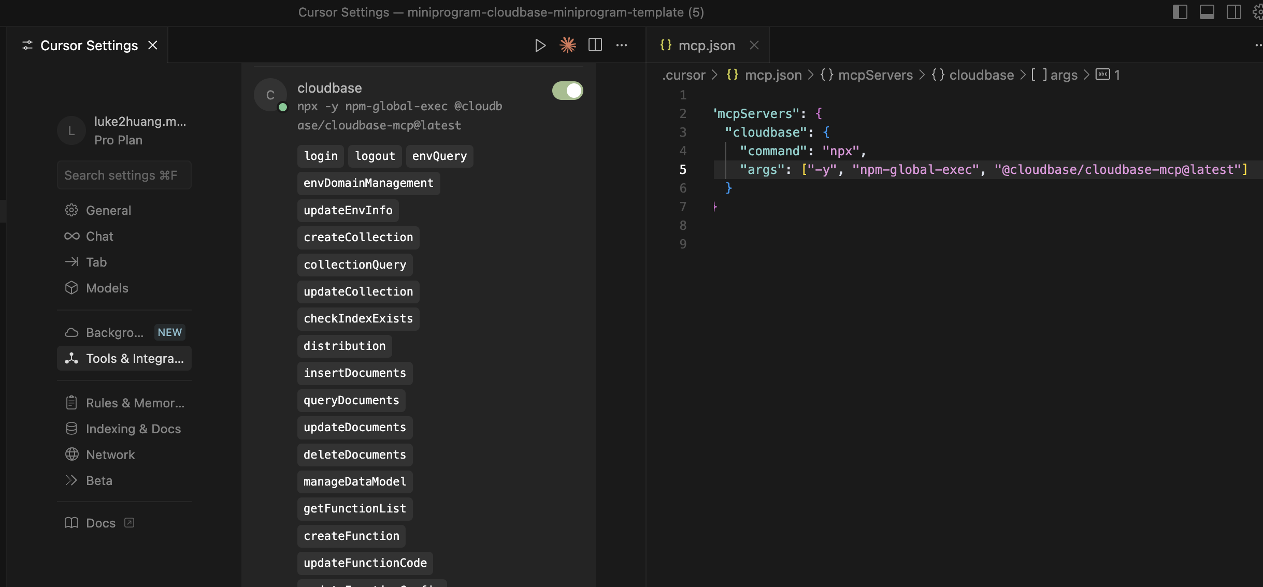
Task: Click line number 5 in editor gutter
Action: click(x=683, y=169)
